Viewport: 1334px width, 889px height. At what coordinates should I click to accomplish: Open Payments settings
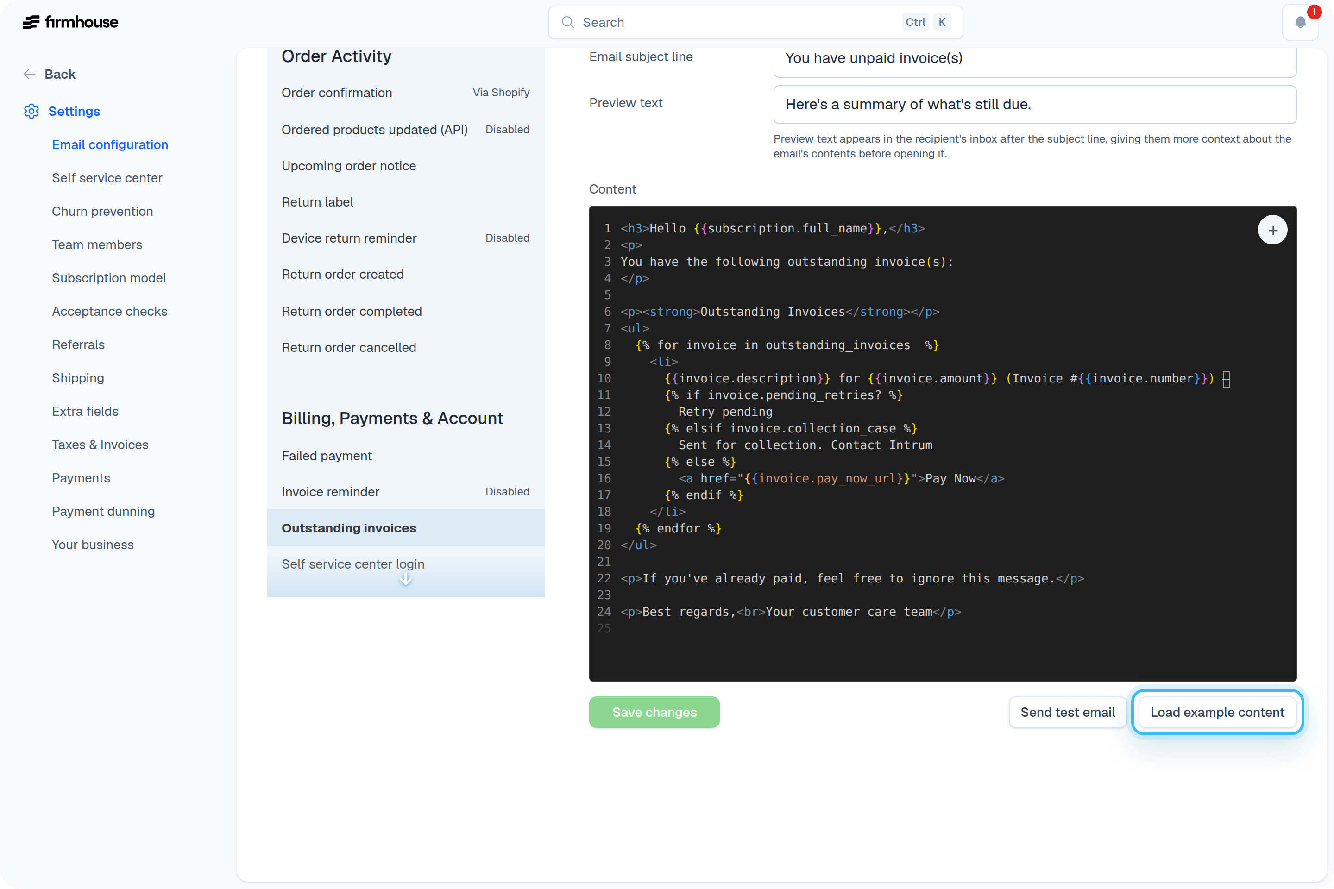81,478
